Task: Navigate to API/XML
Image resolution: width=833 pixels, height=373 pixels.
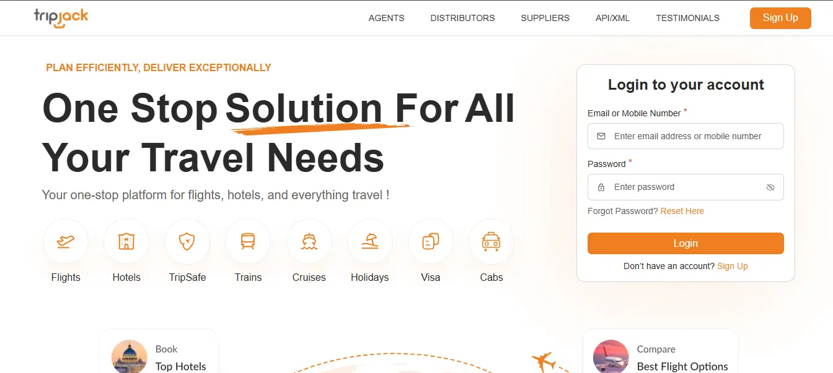Action: [x=612, y=18]
